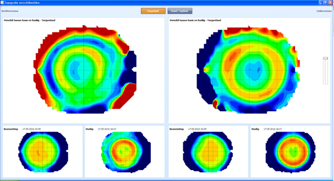Select left eye Basismeting topography thumbnail

(x=208, y=152)
